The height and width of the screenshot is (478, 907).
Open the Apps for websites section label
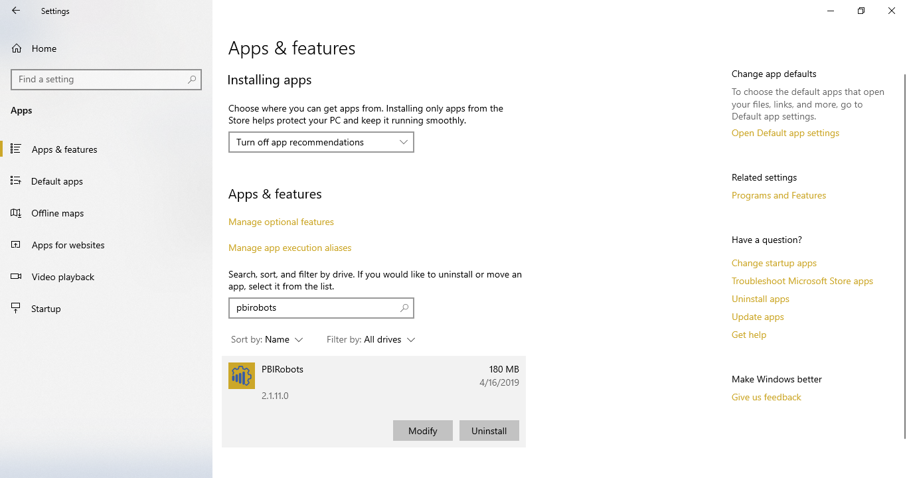point(68,245)
